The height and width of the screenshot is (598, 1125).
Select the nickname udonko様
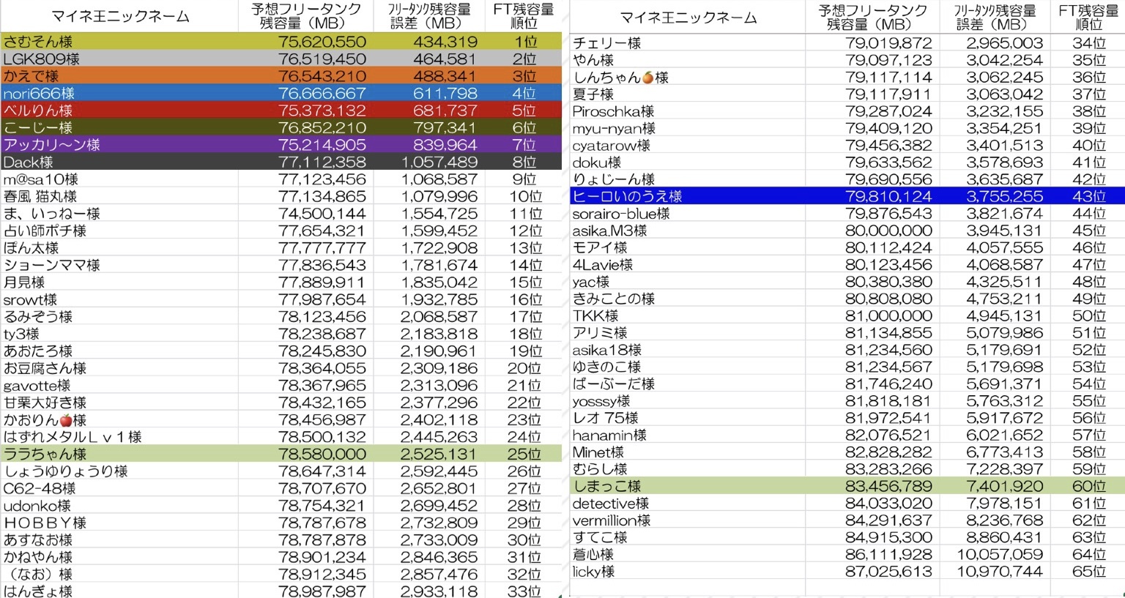pyautogui.click(x=37, y=506)
